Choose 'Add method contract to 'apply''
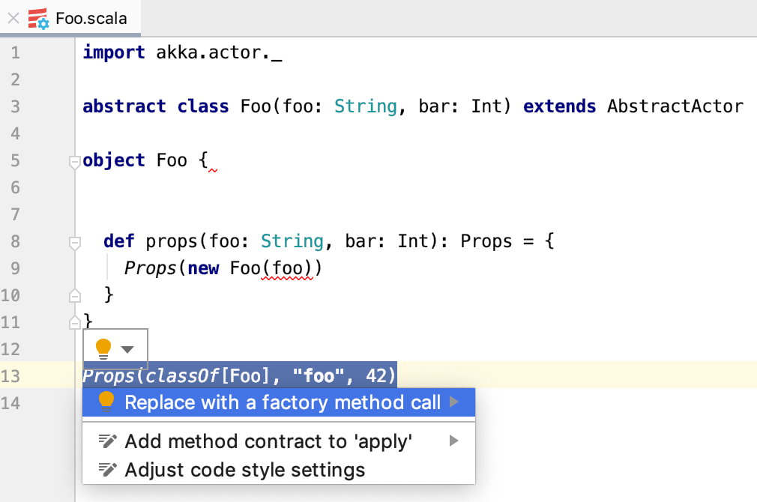Screen dimensions: 757x502 pos(268,441)
